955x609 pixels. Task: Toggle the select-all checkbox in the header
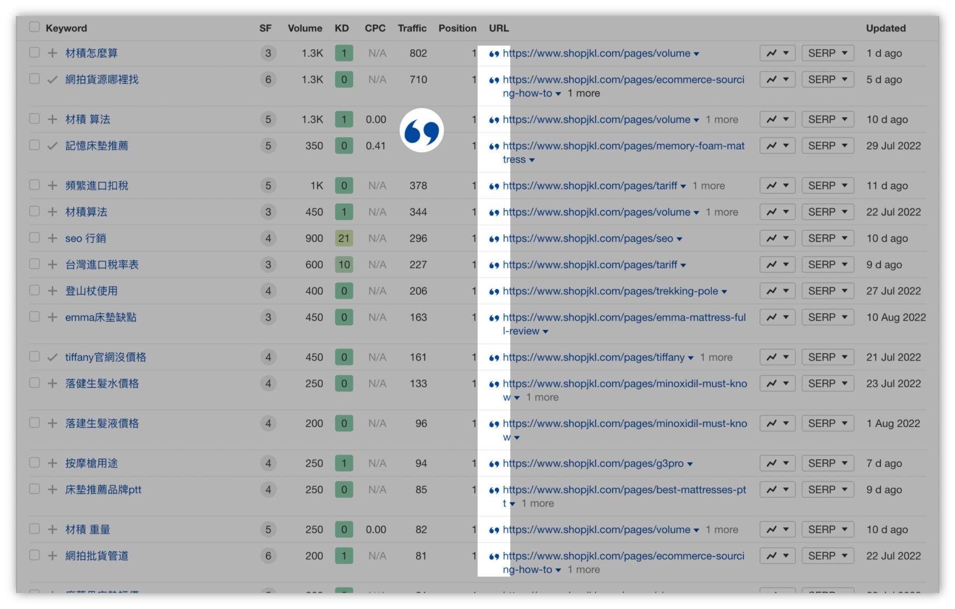click(x=34, y=28)
